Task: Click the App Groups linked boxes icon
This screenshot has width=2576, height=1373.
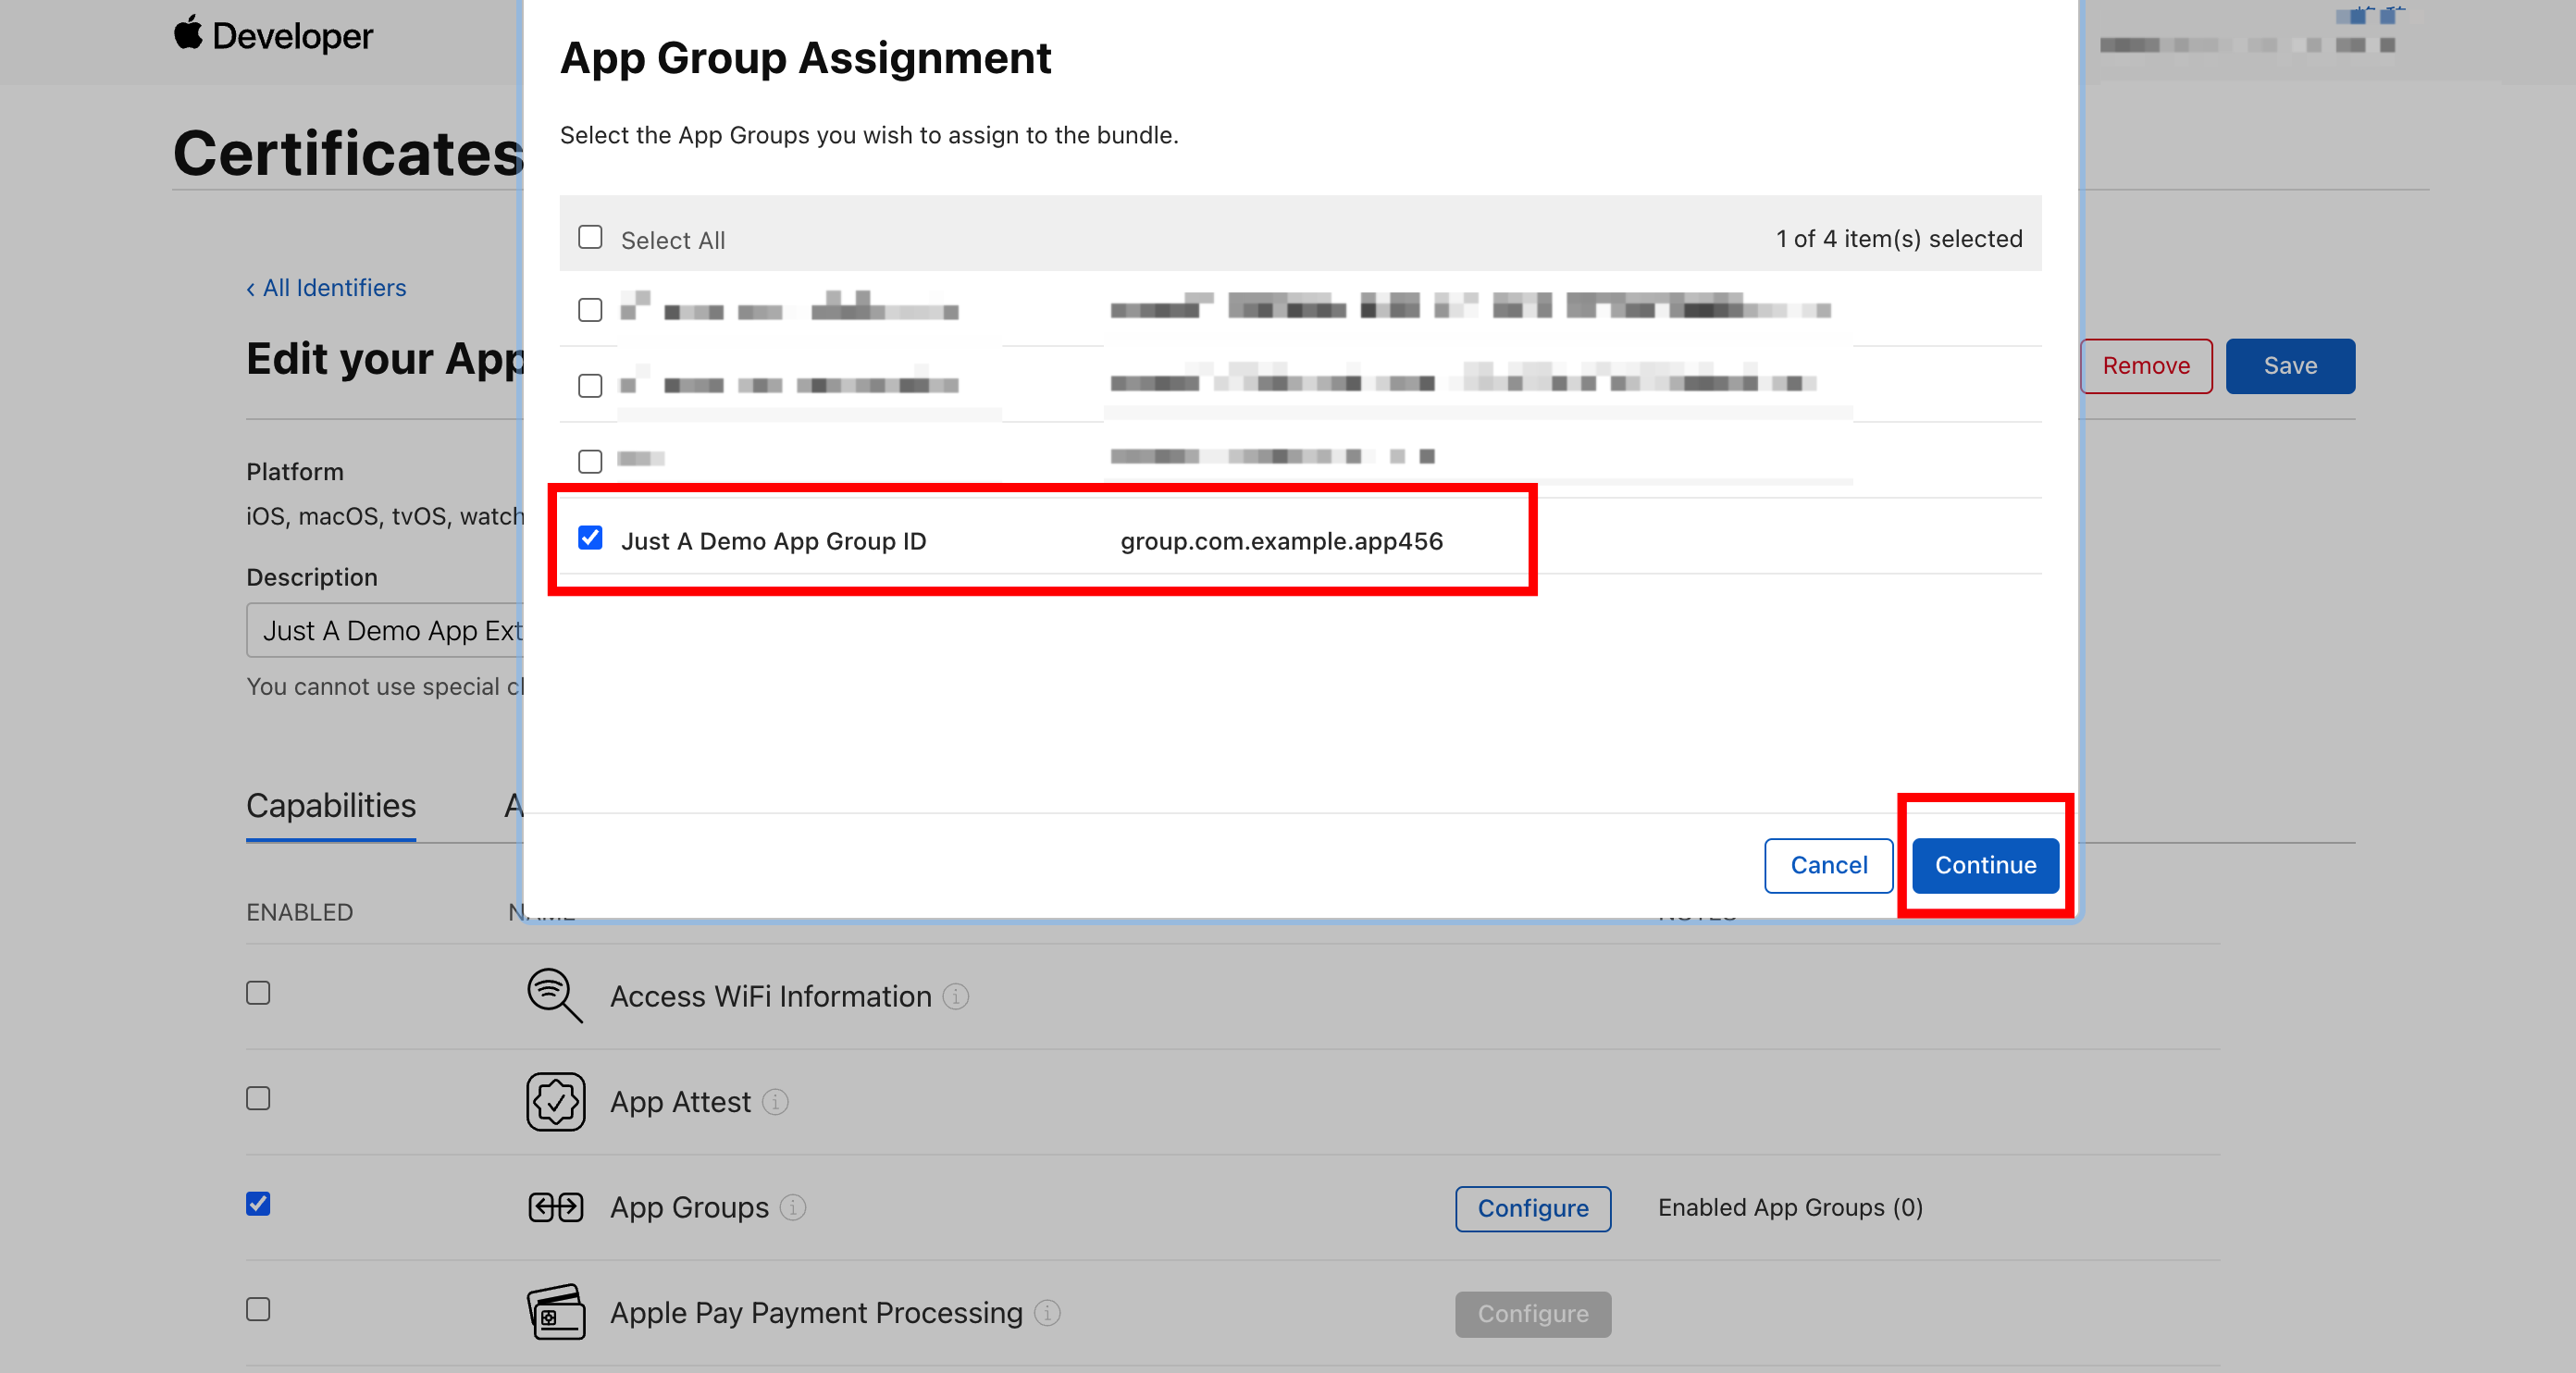Action: (555, 1207)
